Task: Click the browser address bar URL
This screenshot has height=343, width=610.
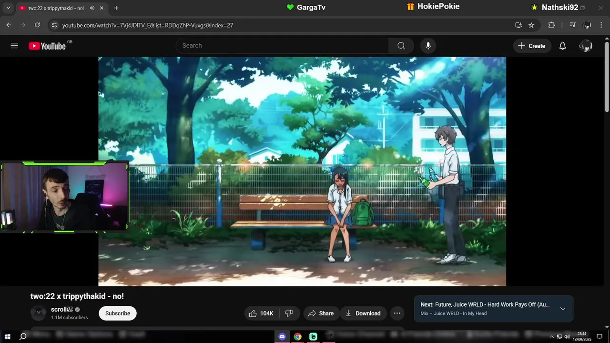Action: pyautogui.click(x=148, y=25)
